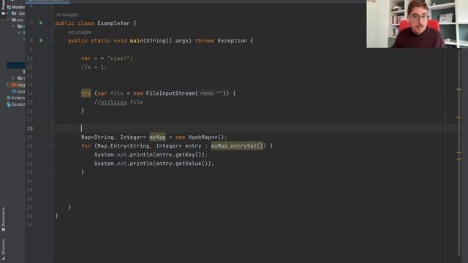Collapse the for loop with fold marker

[53, 146]
